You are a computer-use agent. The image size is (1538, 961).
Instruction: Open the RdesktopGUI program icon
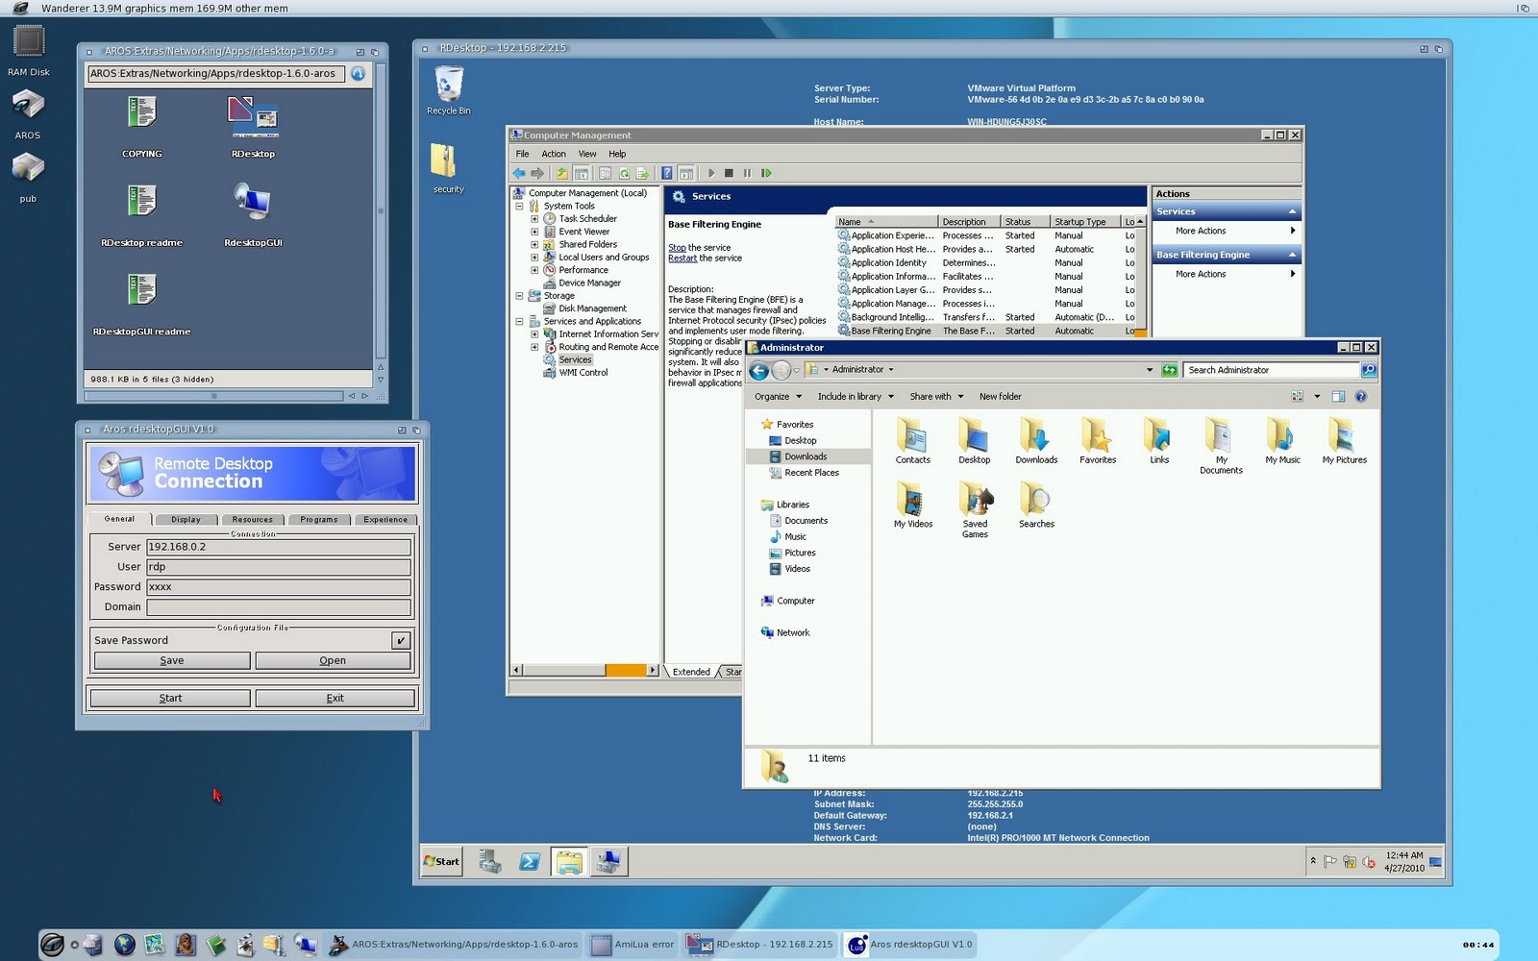click(x=253, y=204)
